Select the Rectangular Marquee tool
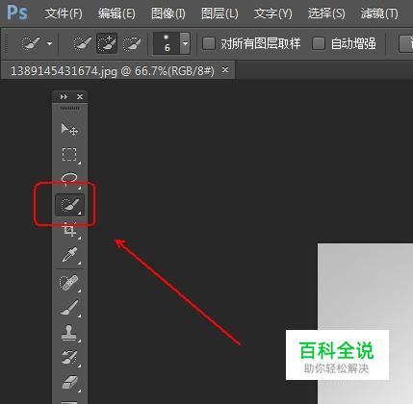 pyautogui.click(x=69, y=155)
